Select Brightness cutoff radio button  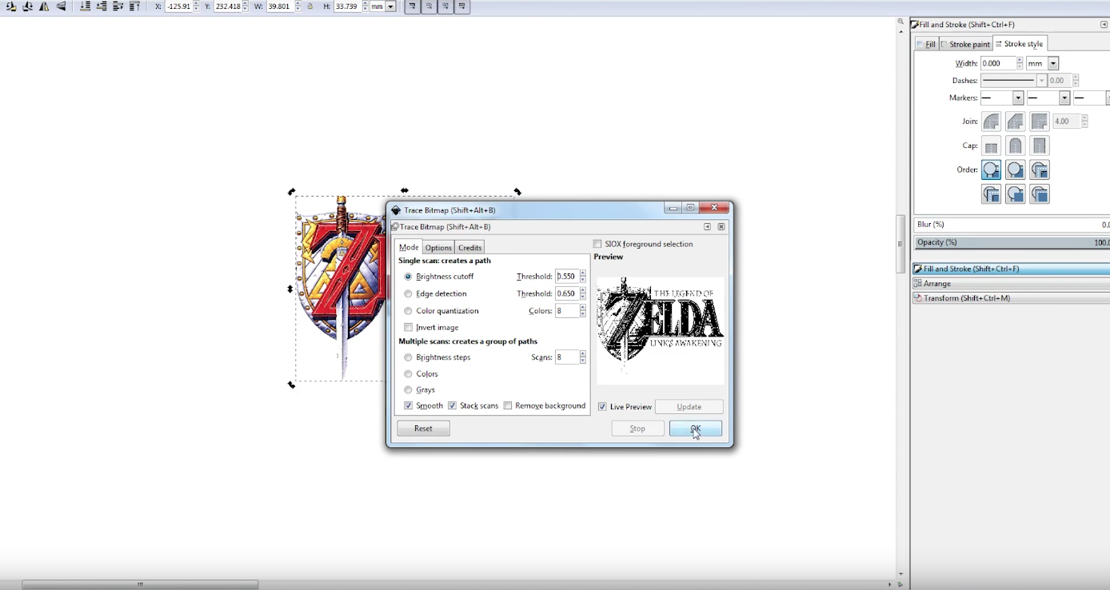[x=409, y=277]
